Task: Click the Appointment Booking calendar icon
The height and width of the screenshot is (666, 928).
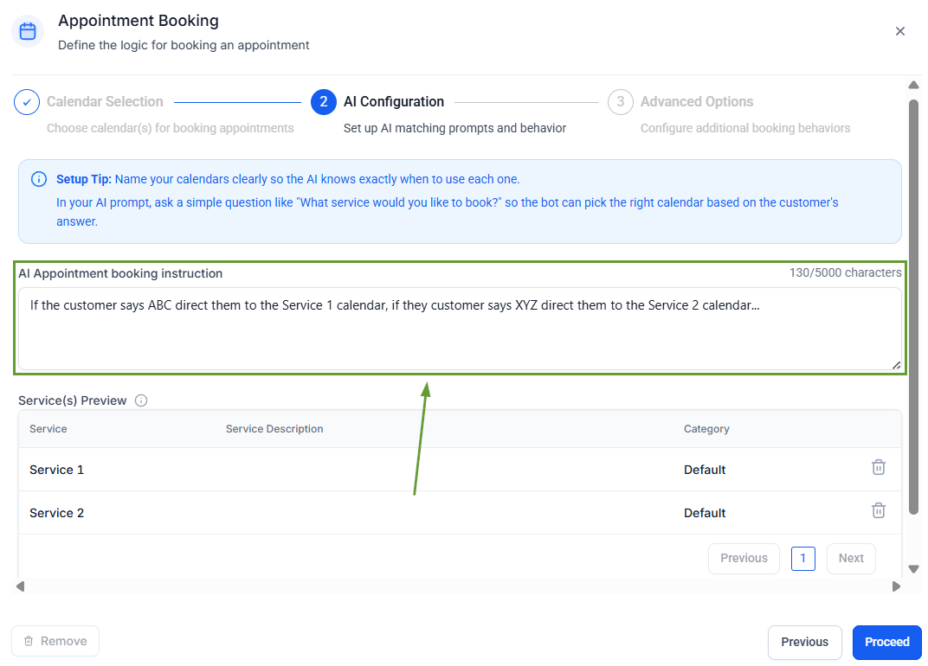Action: click(x=28, y=32)
